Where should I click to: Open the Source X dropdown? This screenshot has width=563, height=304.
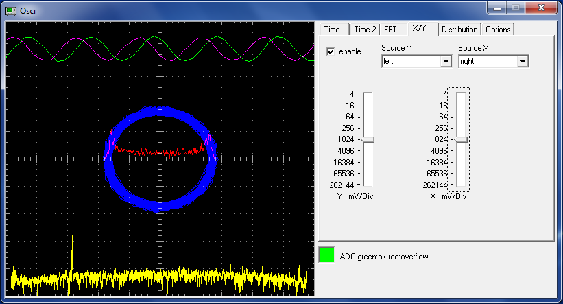pos(523,62)
